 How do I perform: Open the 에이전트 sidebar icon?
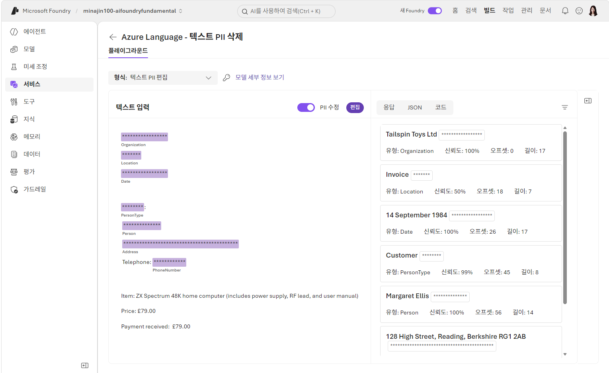click(14, 31)
